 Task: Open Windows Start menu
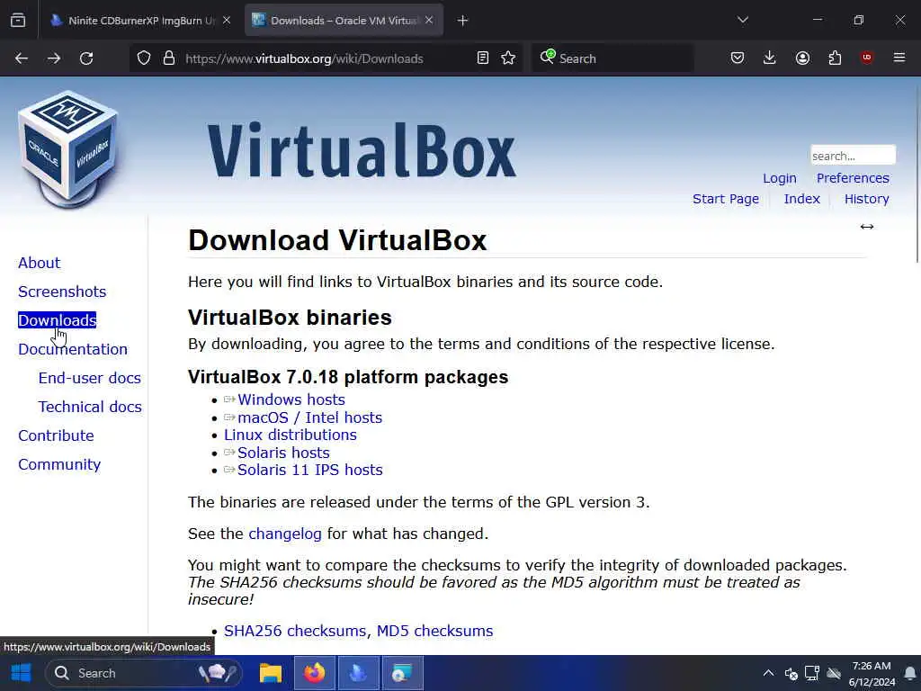tap(22, 673)
